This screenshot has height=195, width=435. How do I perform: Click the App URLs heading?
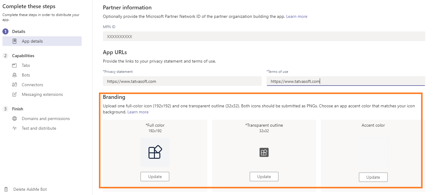tap(115, 52)
